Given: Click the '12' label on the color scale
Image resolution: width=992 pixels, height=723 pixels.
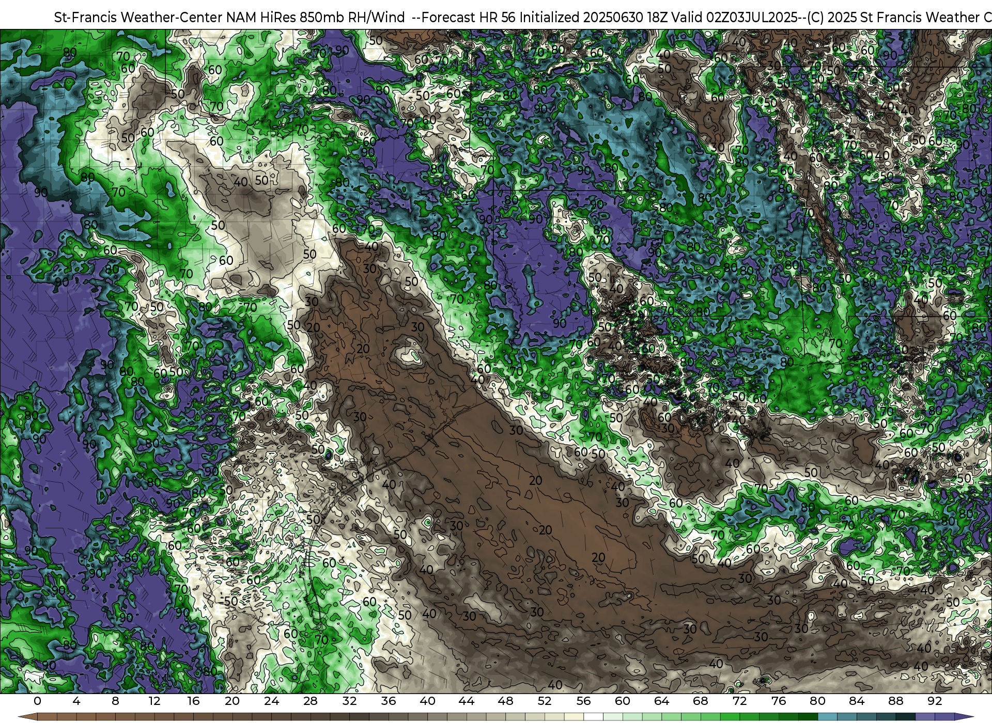Looking at the screenshot, I should 154,701.
